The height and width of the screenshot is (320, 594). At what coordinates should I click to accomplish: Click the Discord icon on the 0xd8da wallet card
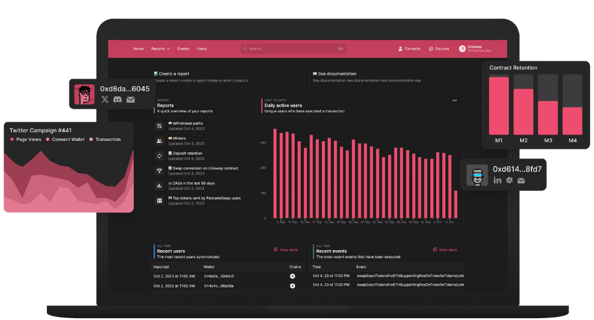[118, 99]
